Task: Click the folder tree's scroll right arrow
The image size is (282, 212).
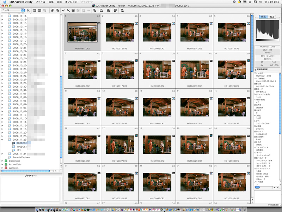Action: point(58,171)
